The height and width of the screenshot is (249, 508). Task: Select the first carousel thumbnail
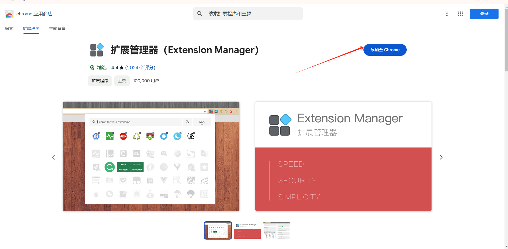tap(218, 230)
